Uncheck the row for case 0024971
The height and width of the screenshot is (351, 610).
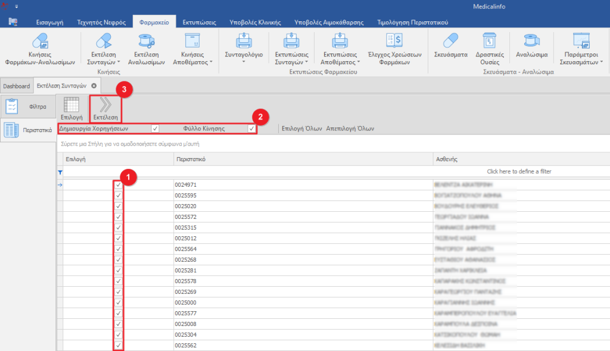[119, 185]
